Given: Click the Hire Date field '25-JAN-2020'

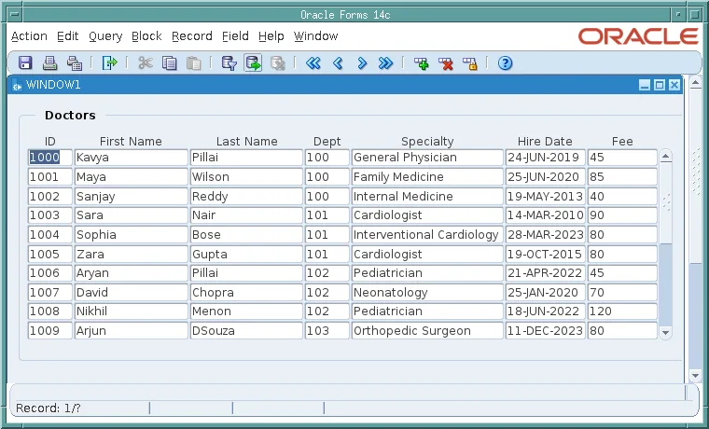Looking at the screenshot, I should (546, 293).
